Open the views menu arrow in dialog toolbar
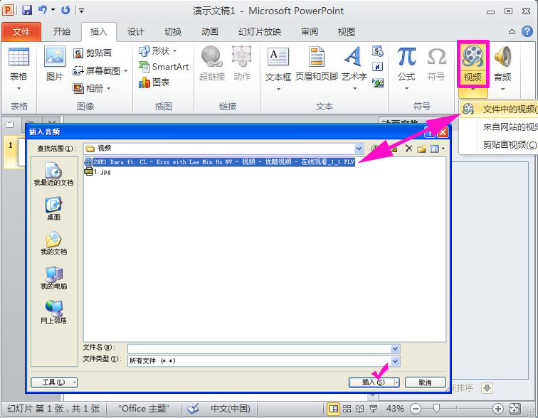 pyautogui.click(x=443, y=149)
